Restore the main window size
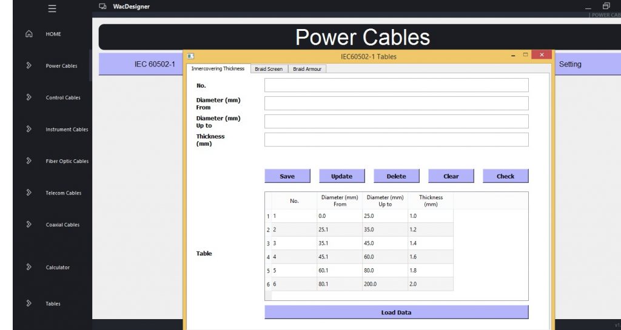This screenshot has height=330, width=621. coord(606,6)
